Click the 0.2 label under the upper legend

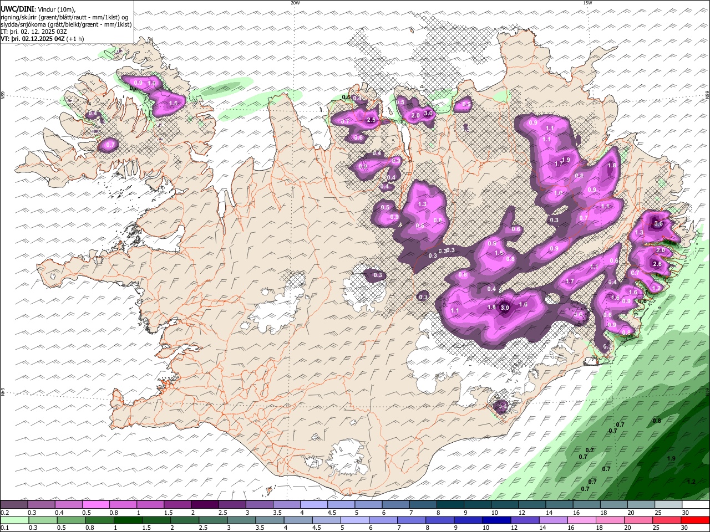click(5, 513)
